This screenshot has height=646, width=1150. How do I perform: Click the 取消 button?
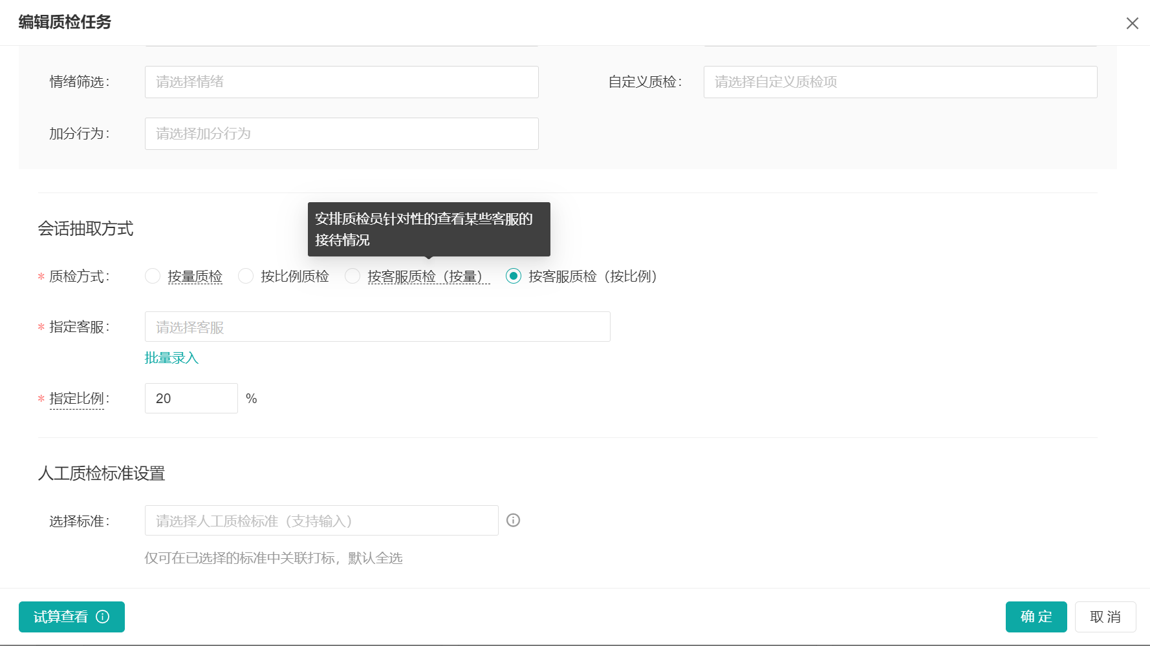click(x=1105, y=617)
